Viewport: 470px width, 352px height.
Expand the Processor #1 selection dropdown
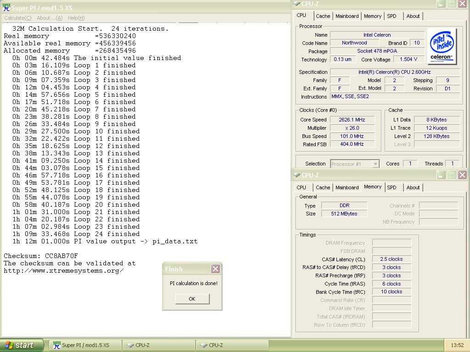point(375,164)
